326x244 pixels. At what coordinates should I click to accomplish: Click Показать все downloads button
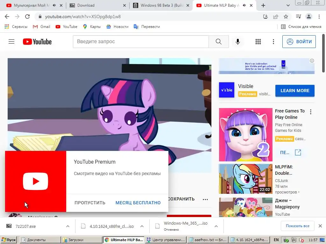[298, 226]
